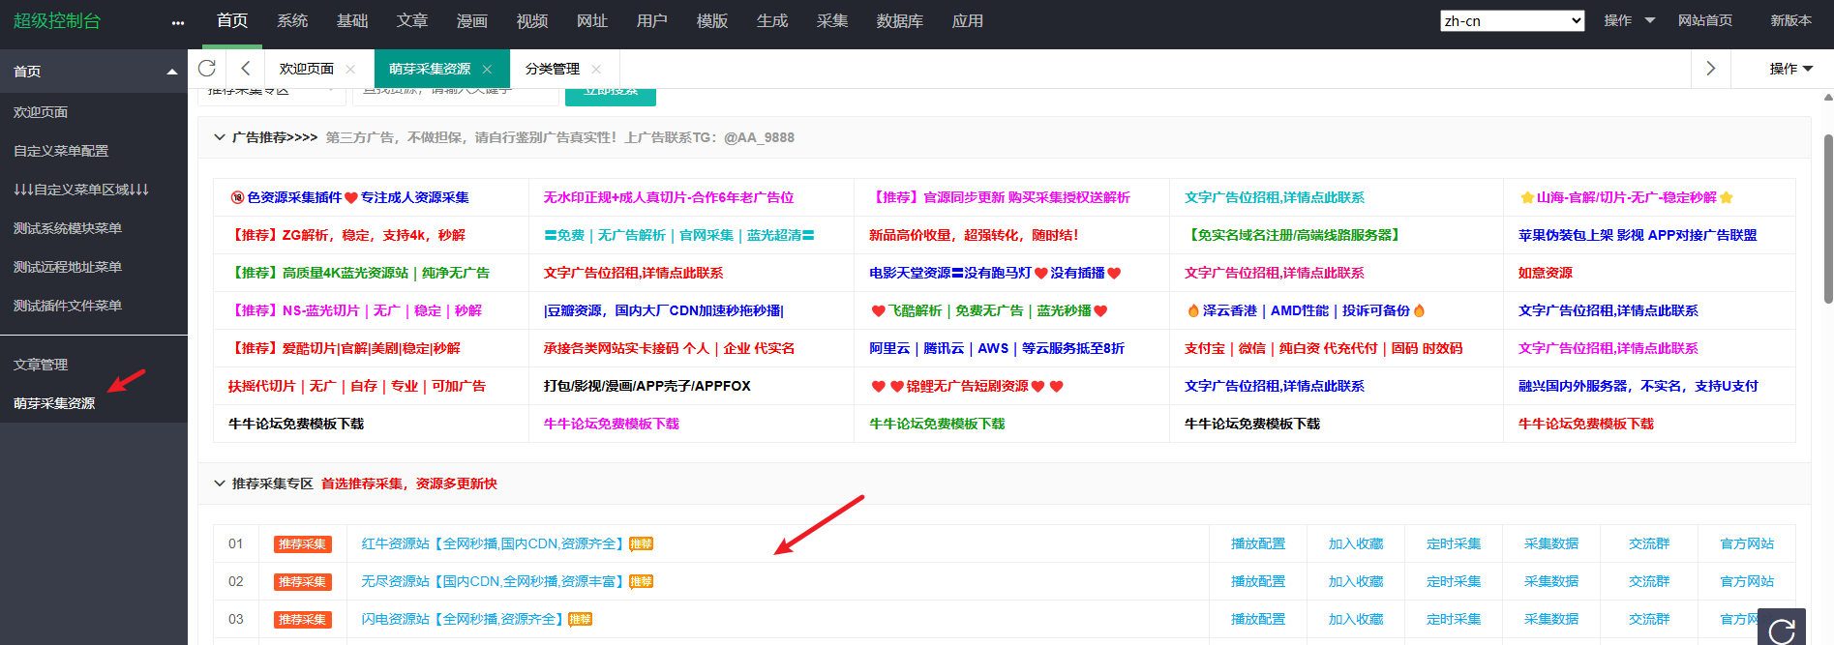Click the refresh icon left of the tabs
Screen dimensions: 1834x645
206,69
